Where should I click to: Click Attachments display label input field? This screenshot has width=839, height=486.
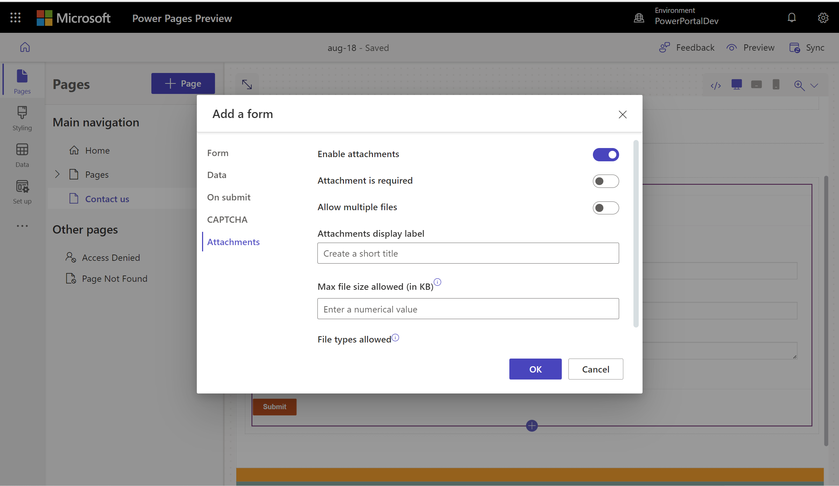(468, 253)
